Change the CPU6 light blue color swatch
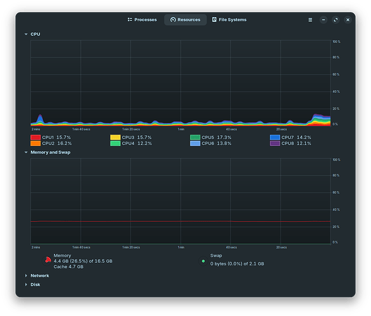 [x=195, y=143]
